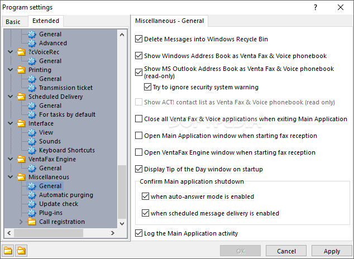This screenshot has height=259, width=354.
Task: Toggle Show Windows Address Book as phonebook
Action: [138, 55]
